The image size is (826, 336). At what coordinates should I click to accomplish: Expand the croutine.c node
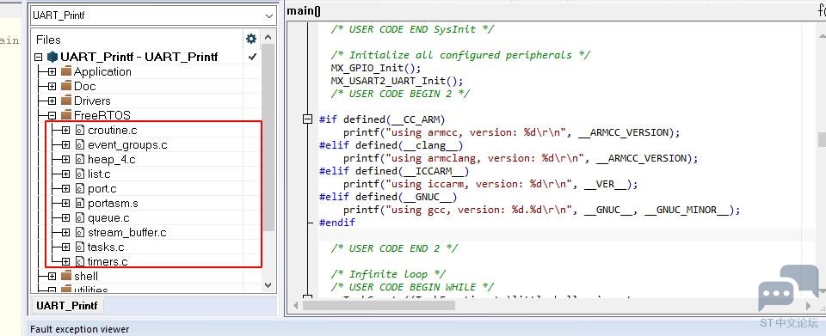tap(65, 130)
